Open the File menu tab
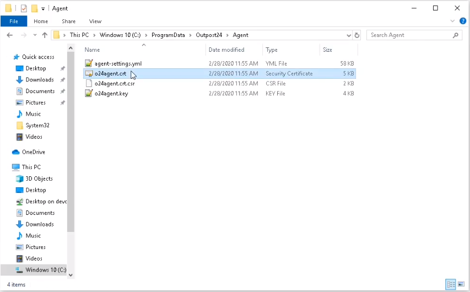Screen dimensions: 470x292 [x=14, y=21]
